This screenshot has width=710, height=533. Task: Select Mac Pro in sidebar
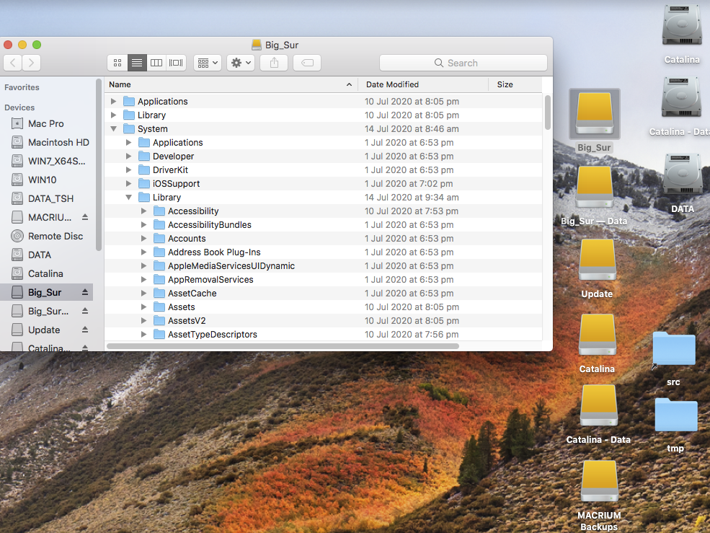tap(46, 124)
